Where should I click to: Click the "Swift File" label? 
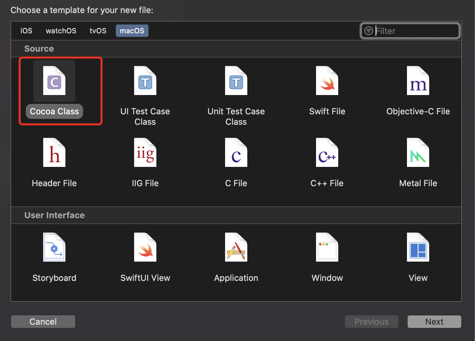pos(327,111)
